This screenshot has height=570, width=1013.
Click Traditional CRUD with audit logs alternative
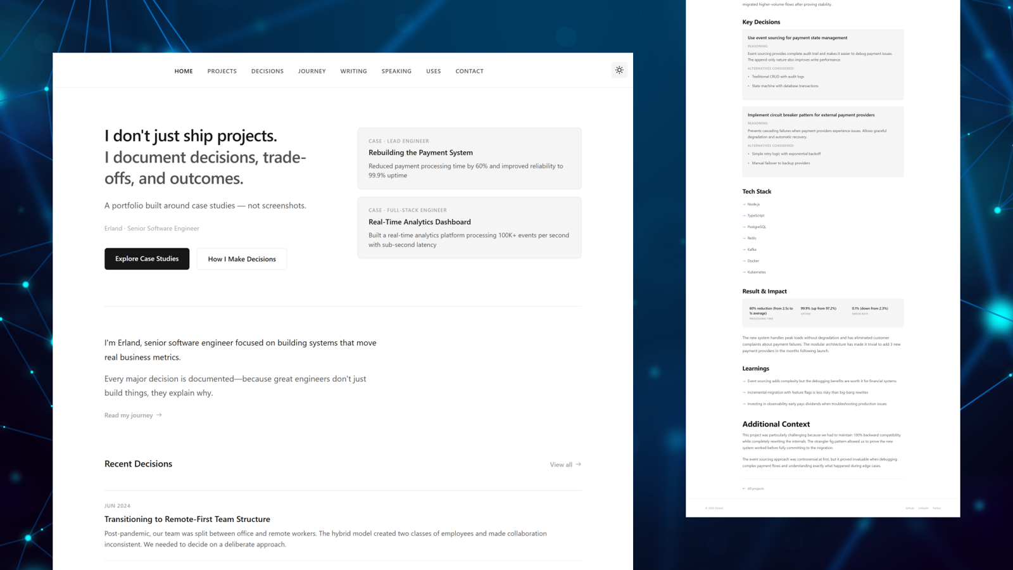[777, 77]
